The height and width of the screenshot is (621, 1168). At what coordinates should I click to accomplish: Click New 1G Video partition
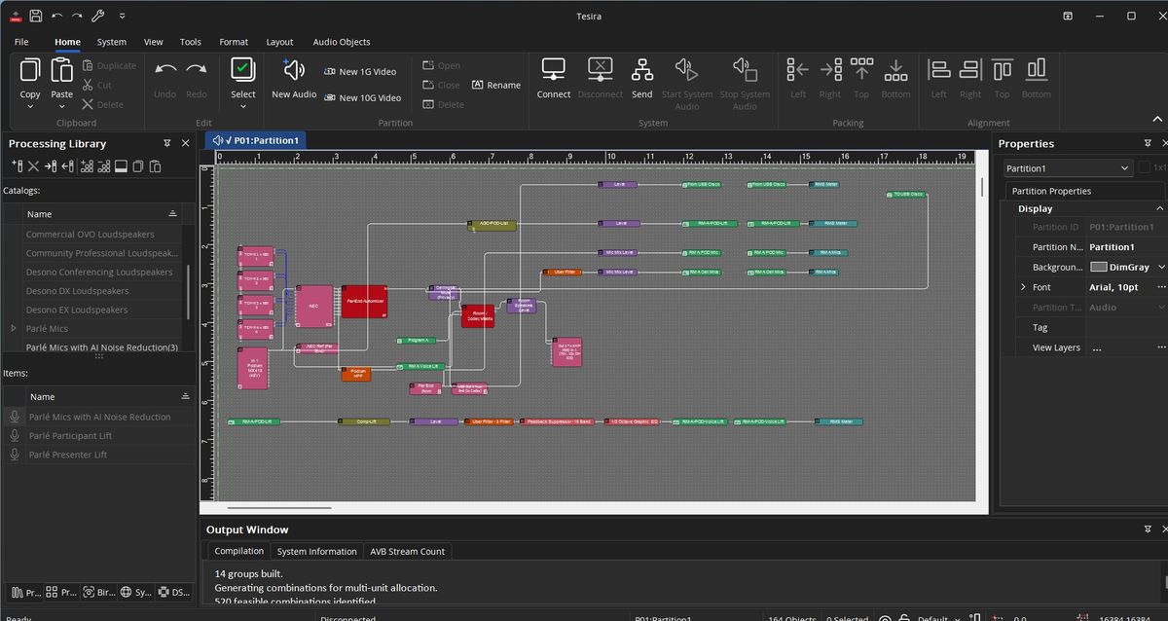click(358, 71)
